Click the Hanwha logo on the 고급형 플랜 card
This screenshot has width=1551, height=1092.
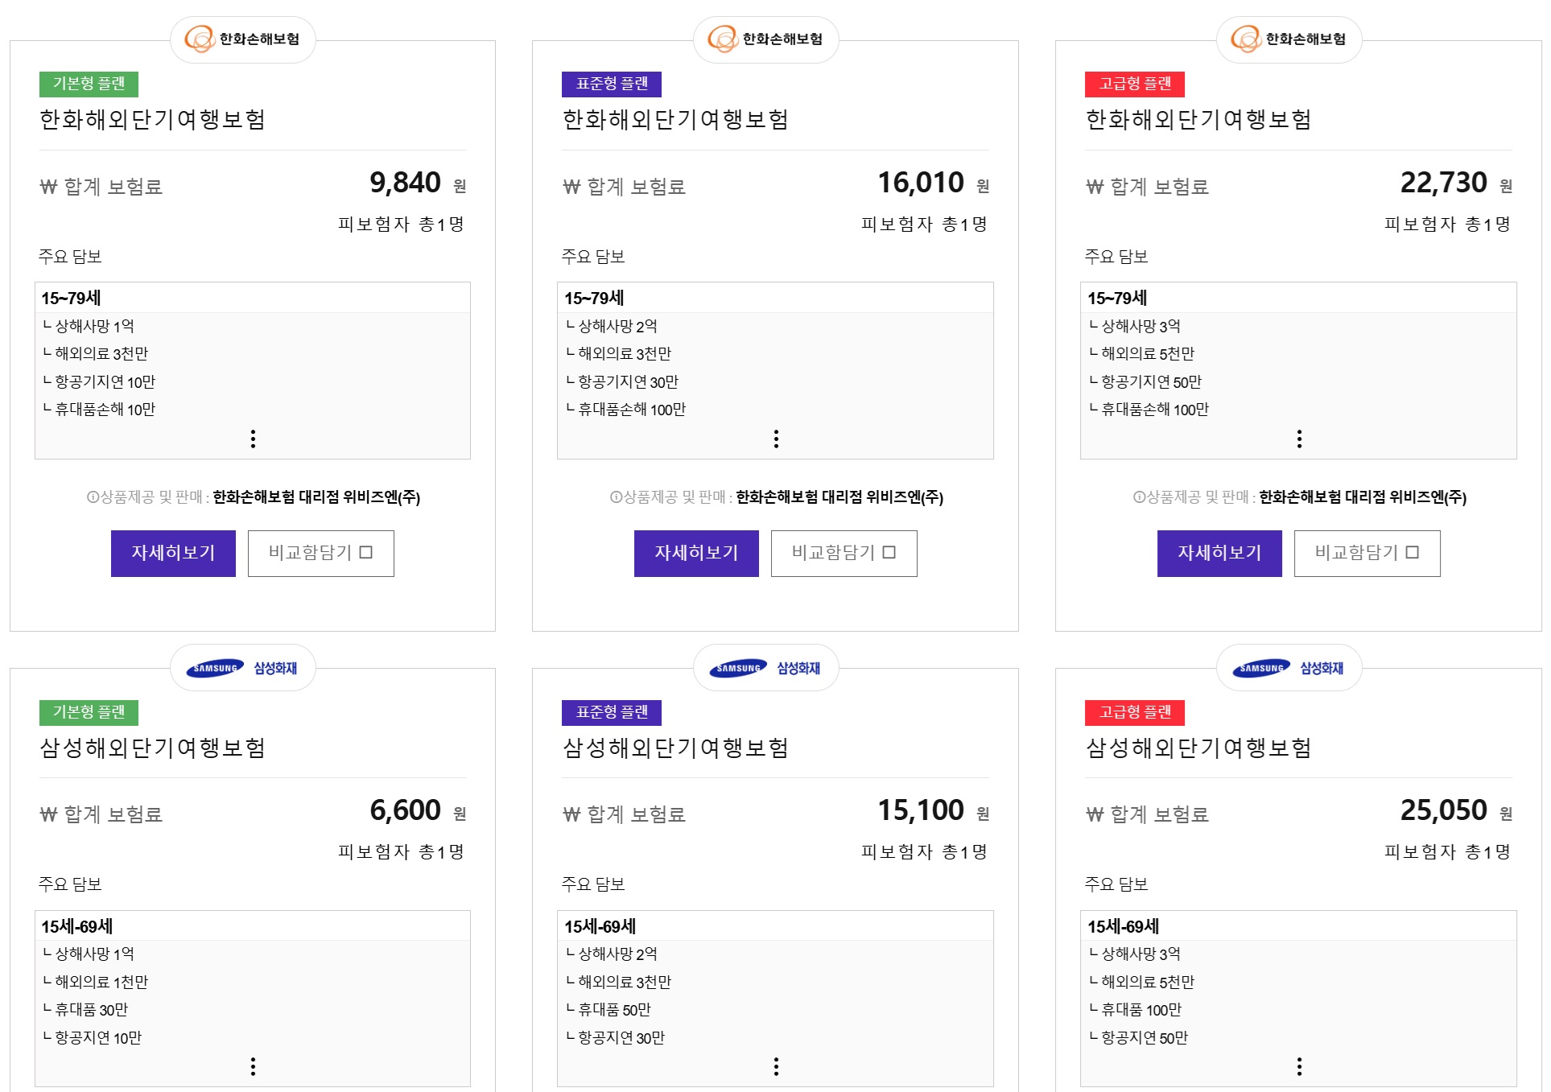click(x=1289, y=38)
